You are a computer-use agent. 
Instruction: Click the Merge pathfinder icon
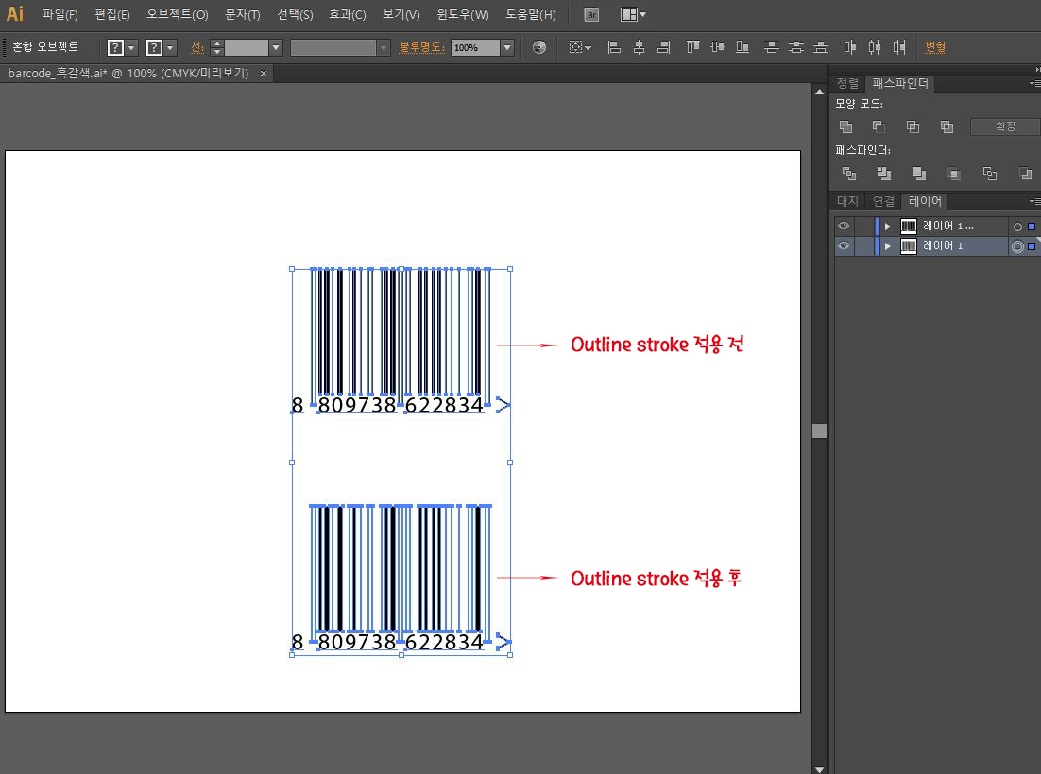(x=919, y=174)
